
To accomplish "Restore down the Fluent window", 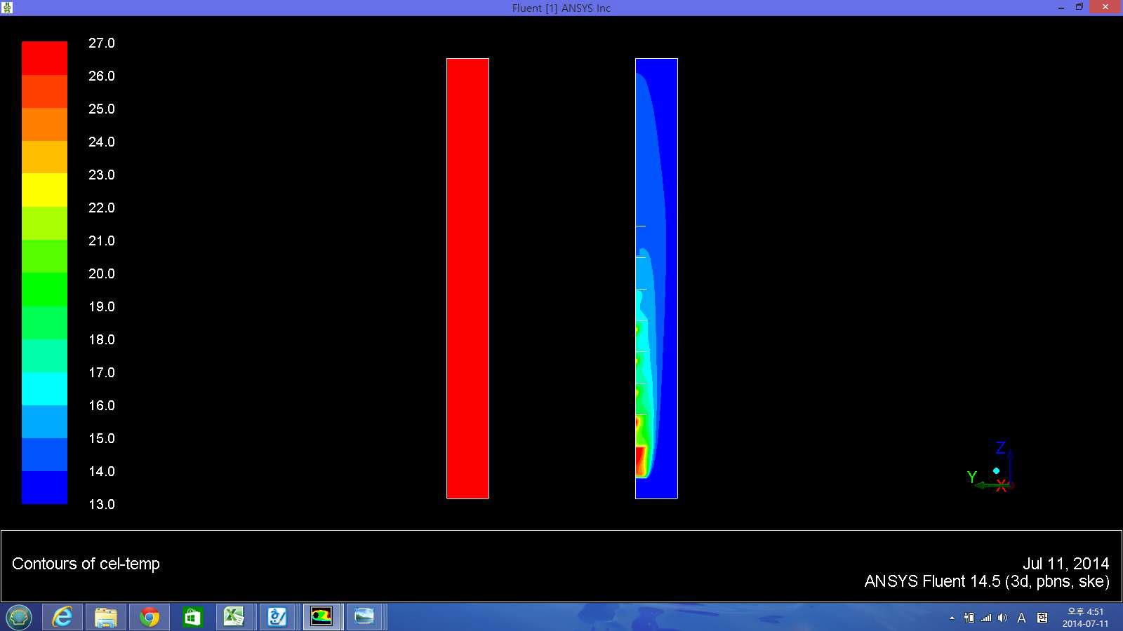I will tap(1079, 8).
